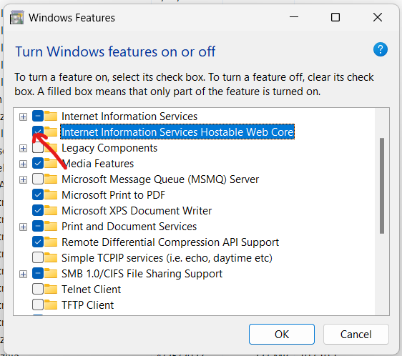The width and height of the screenshot is (402, 356).
Task: Enable Simple TCPIP services checkbox
Action: 38,258
